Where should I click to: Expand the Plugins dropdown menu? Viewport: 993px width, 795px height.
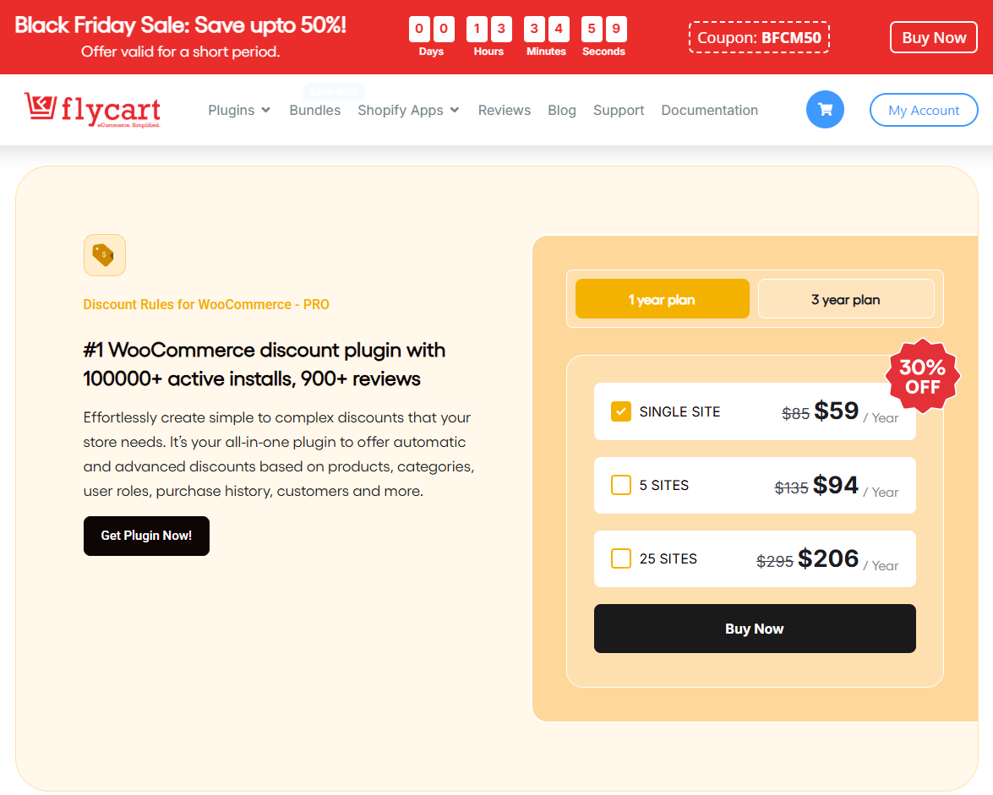(x=239, y=110)
